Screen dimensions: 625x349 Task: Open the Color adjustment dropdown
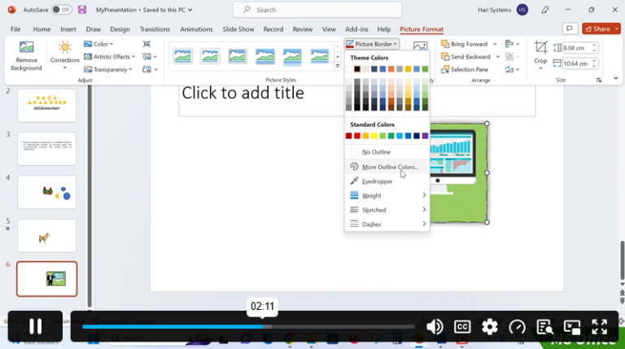(x=98, y=44)
